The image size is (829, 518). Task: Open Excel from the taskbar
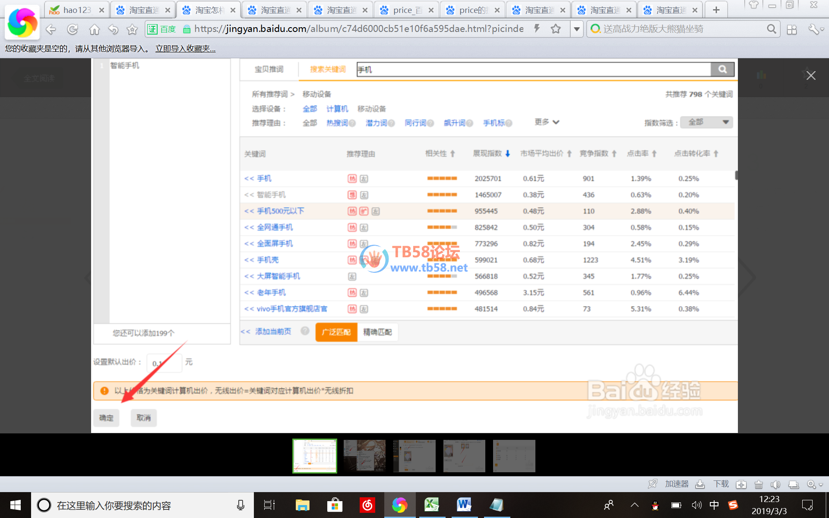coord(431,505)
